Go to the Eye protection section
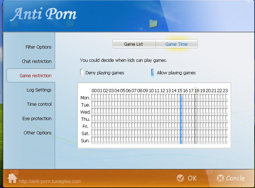Screen dimensions: 255x188 pos(37,118)
